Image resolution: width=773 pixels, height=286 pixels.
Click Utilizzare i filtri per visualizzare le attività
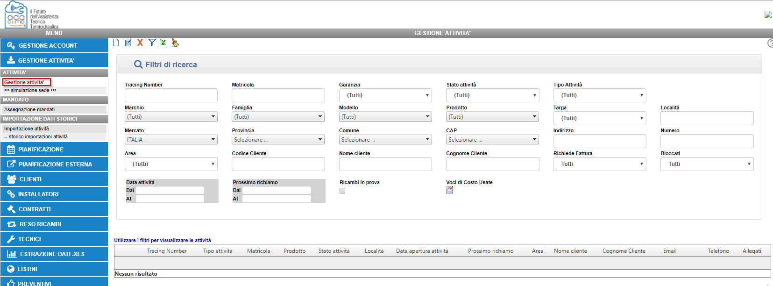pos(163,240)
